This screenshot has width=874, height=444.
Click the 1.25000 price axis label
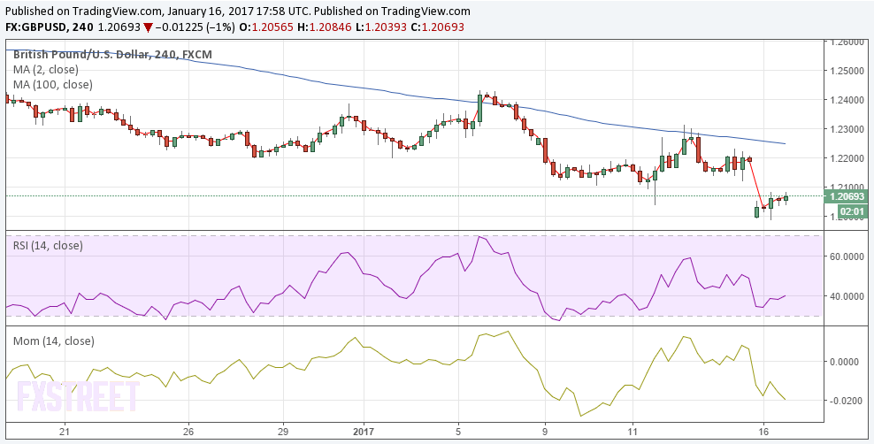pos(847,71)
